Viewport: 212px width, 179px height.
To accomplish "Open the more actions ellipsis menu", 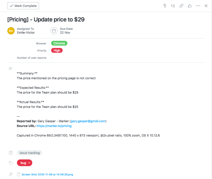I will click(198, 6).
